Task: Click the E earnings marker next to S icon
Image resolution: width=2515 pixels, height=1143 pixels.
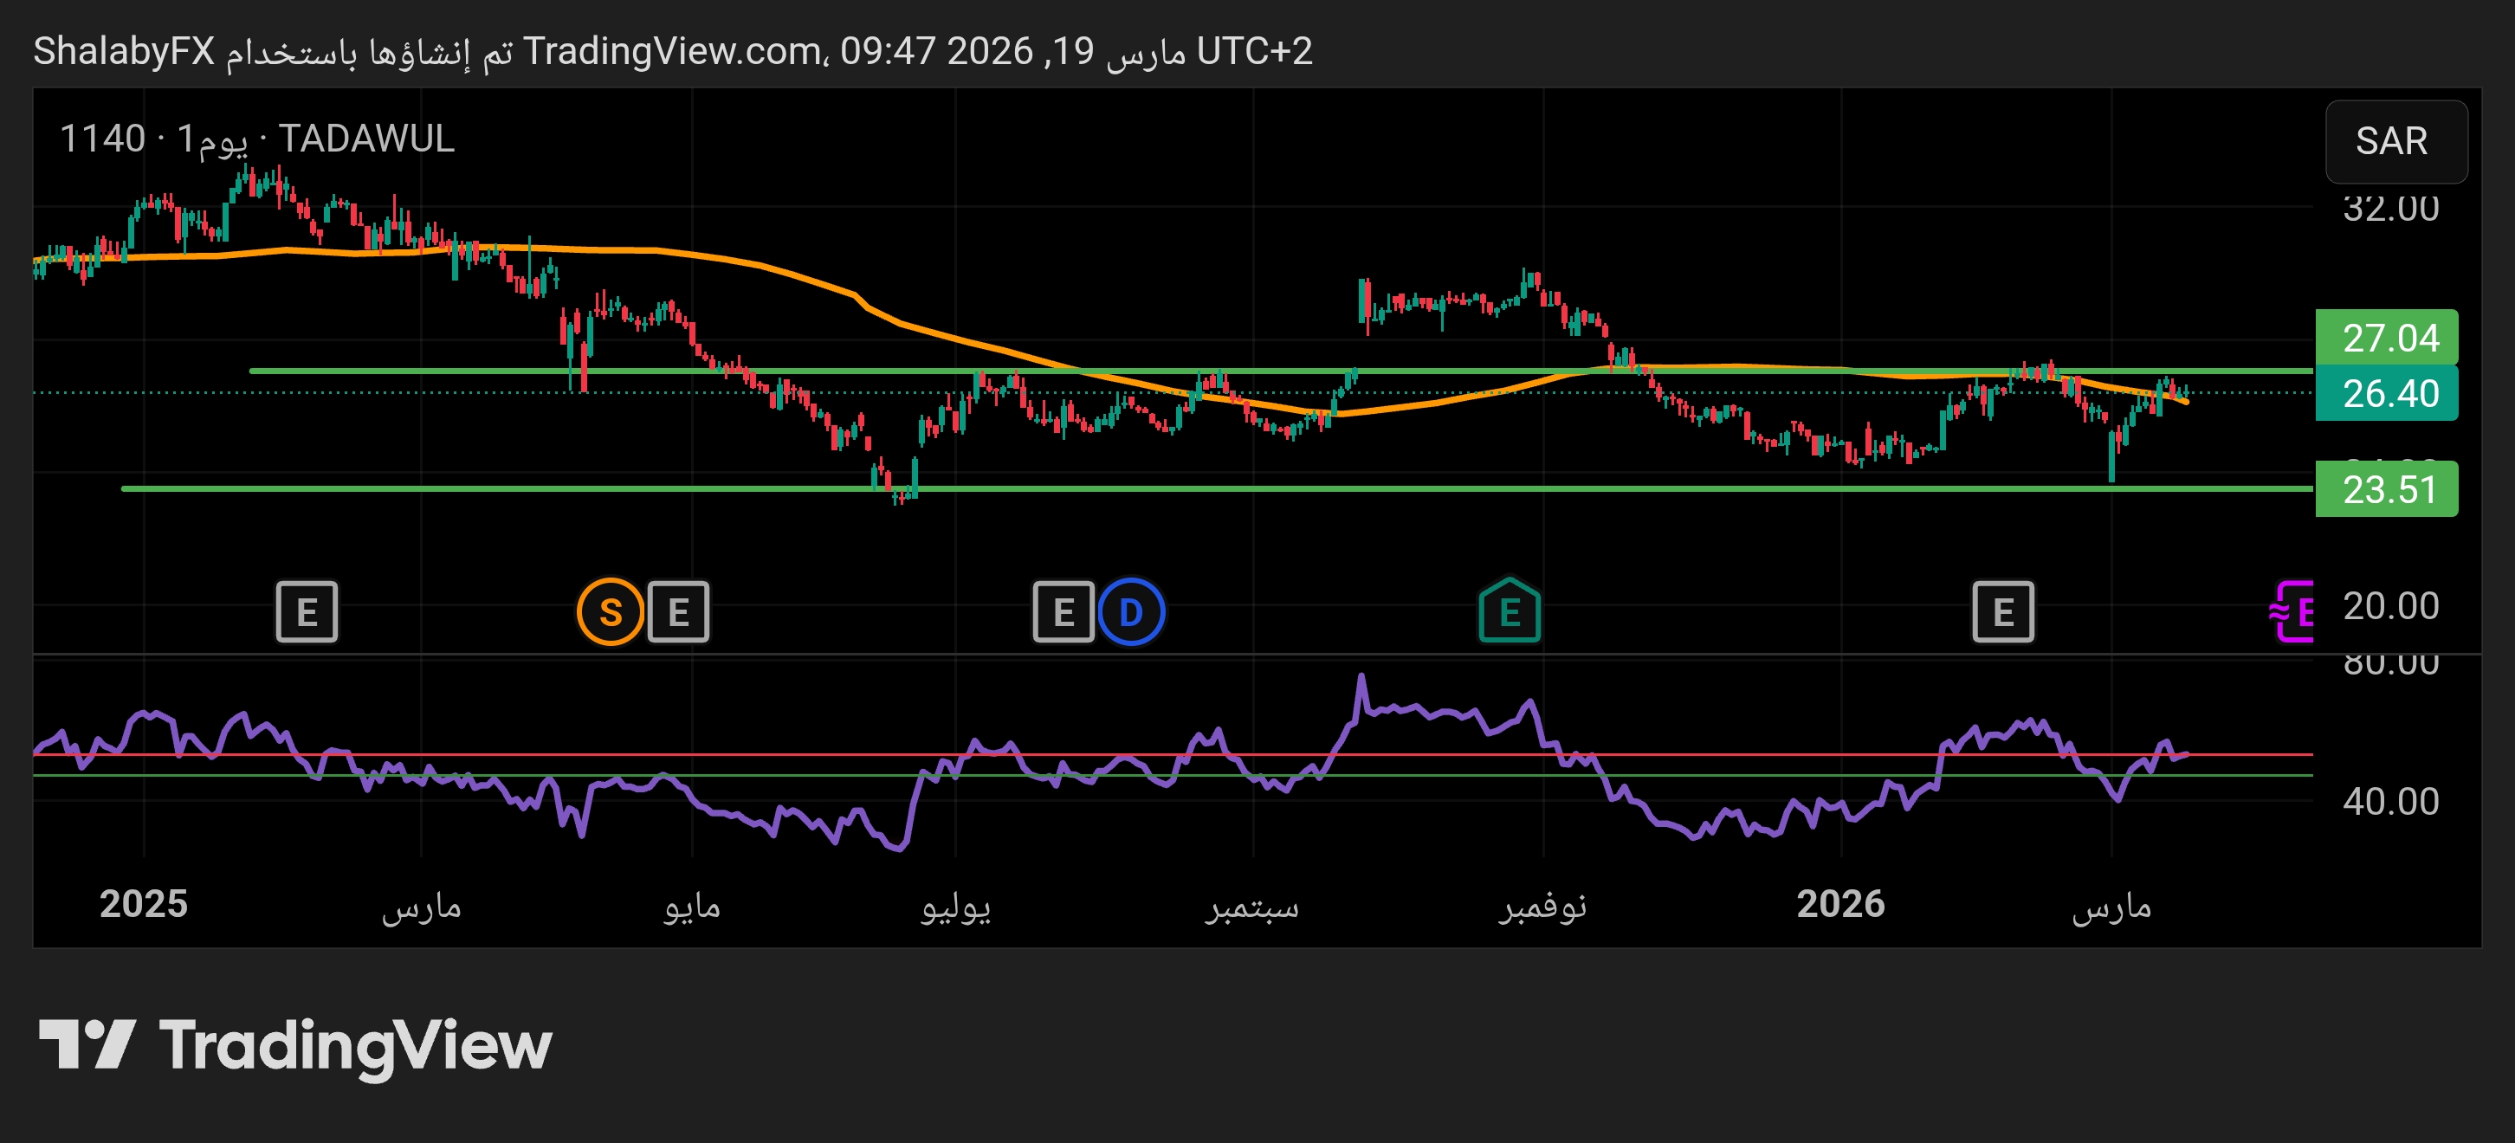Action: pos(678,612)
